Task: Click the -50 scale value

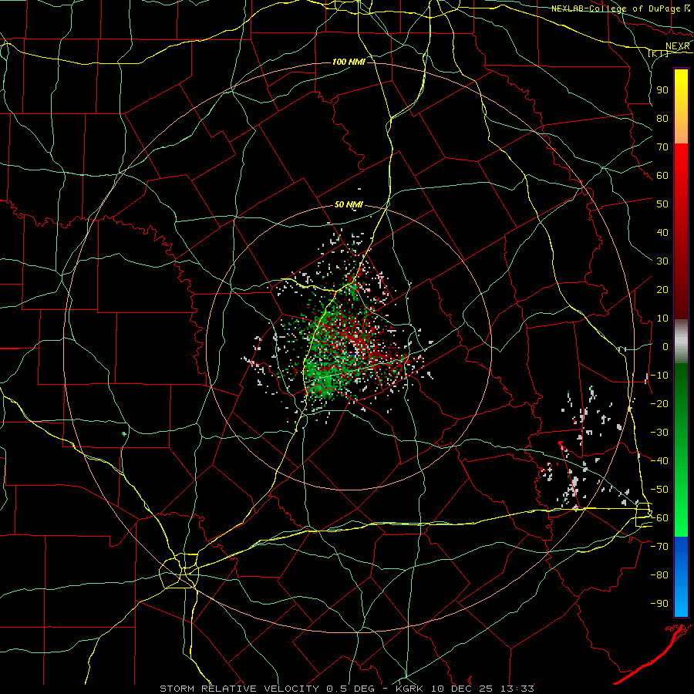Action: [659, 490]
